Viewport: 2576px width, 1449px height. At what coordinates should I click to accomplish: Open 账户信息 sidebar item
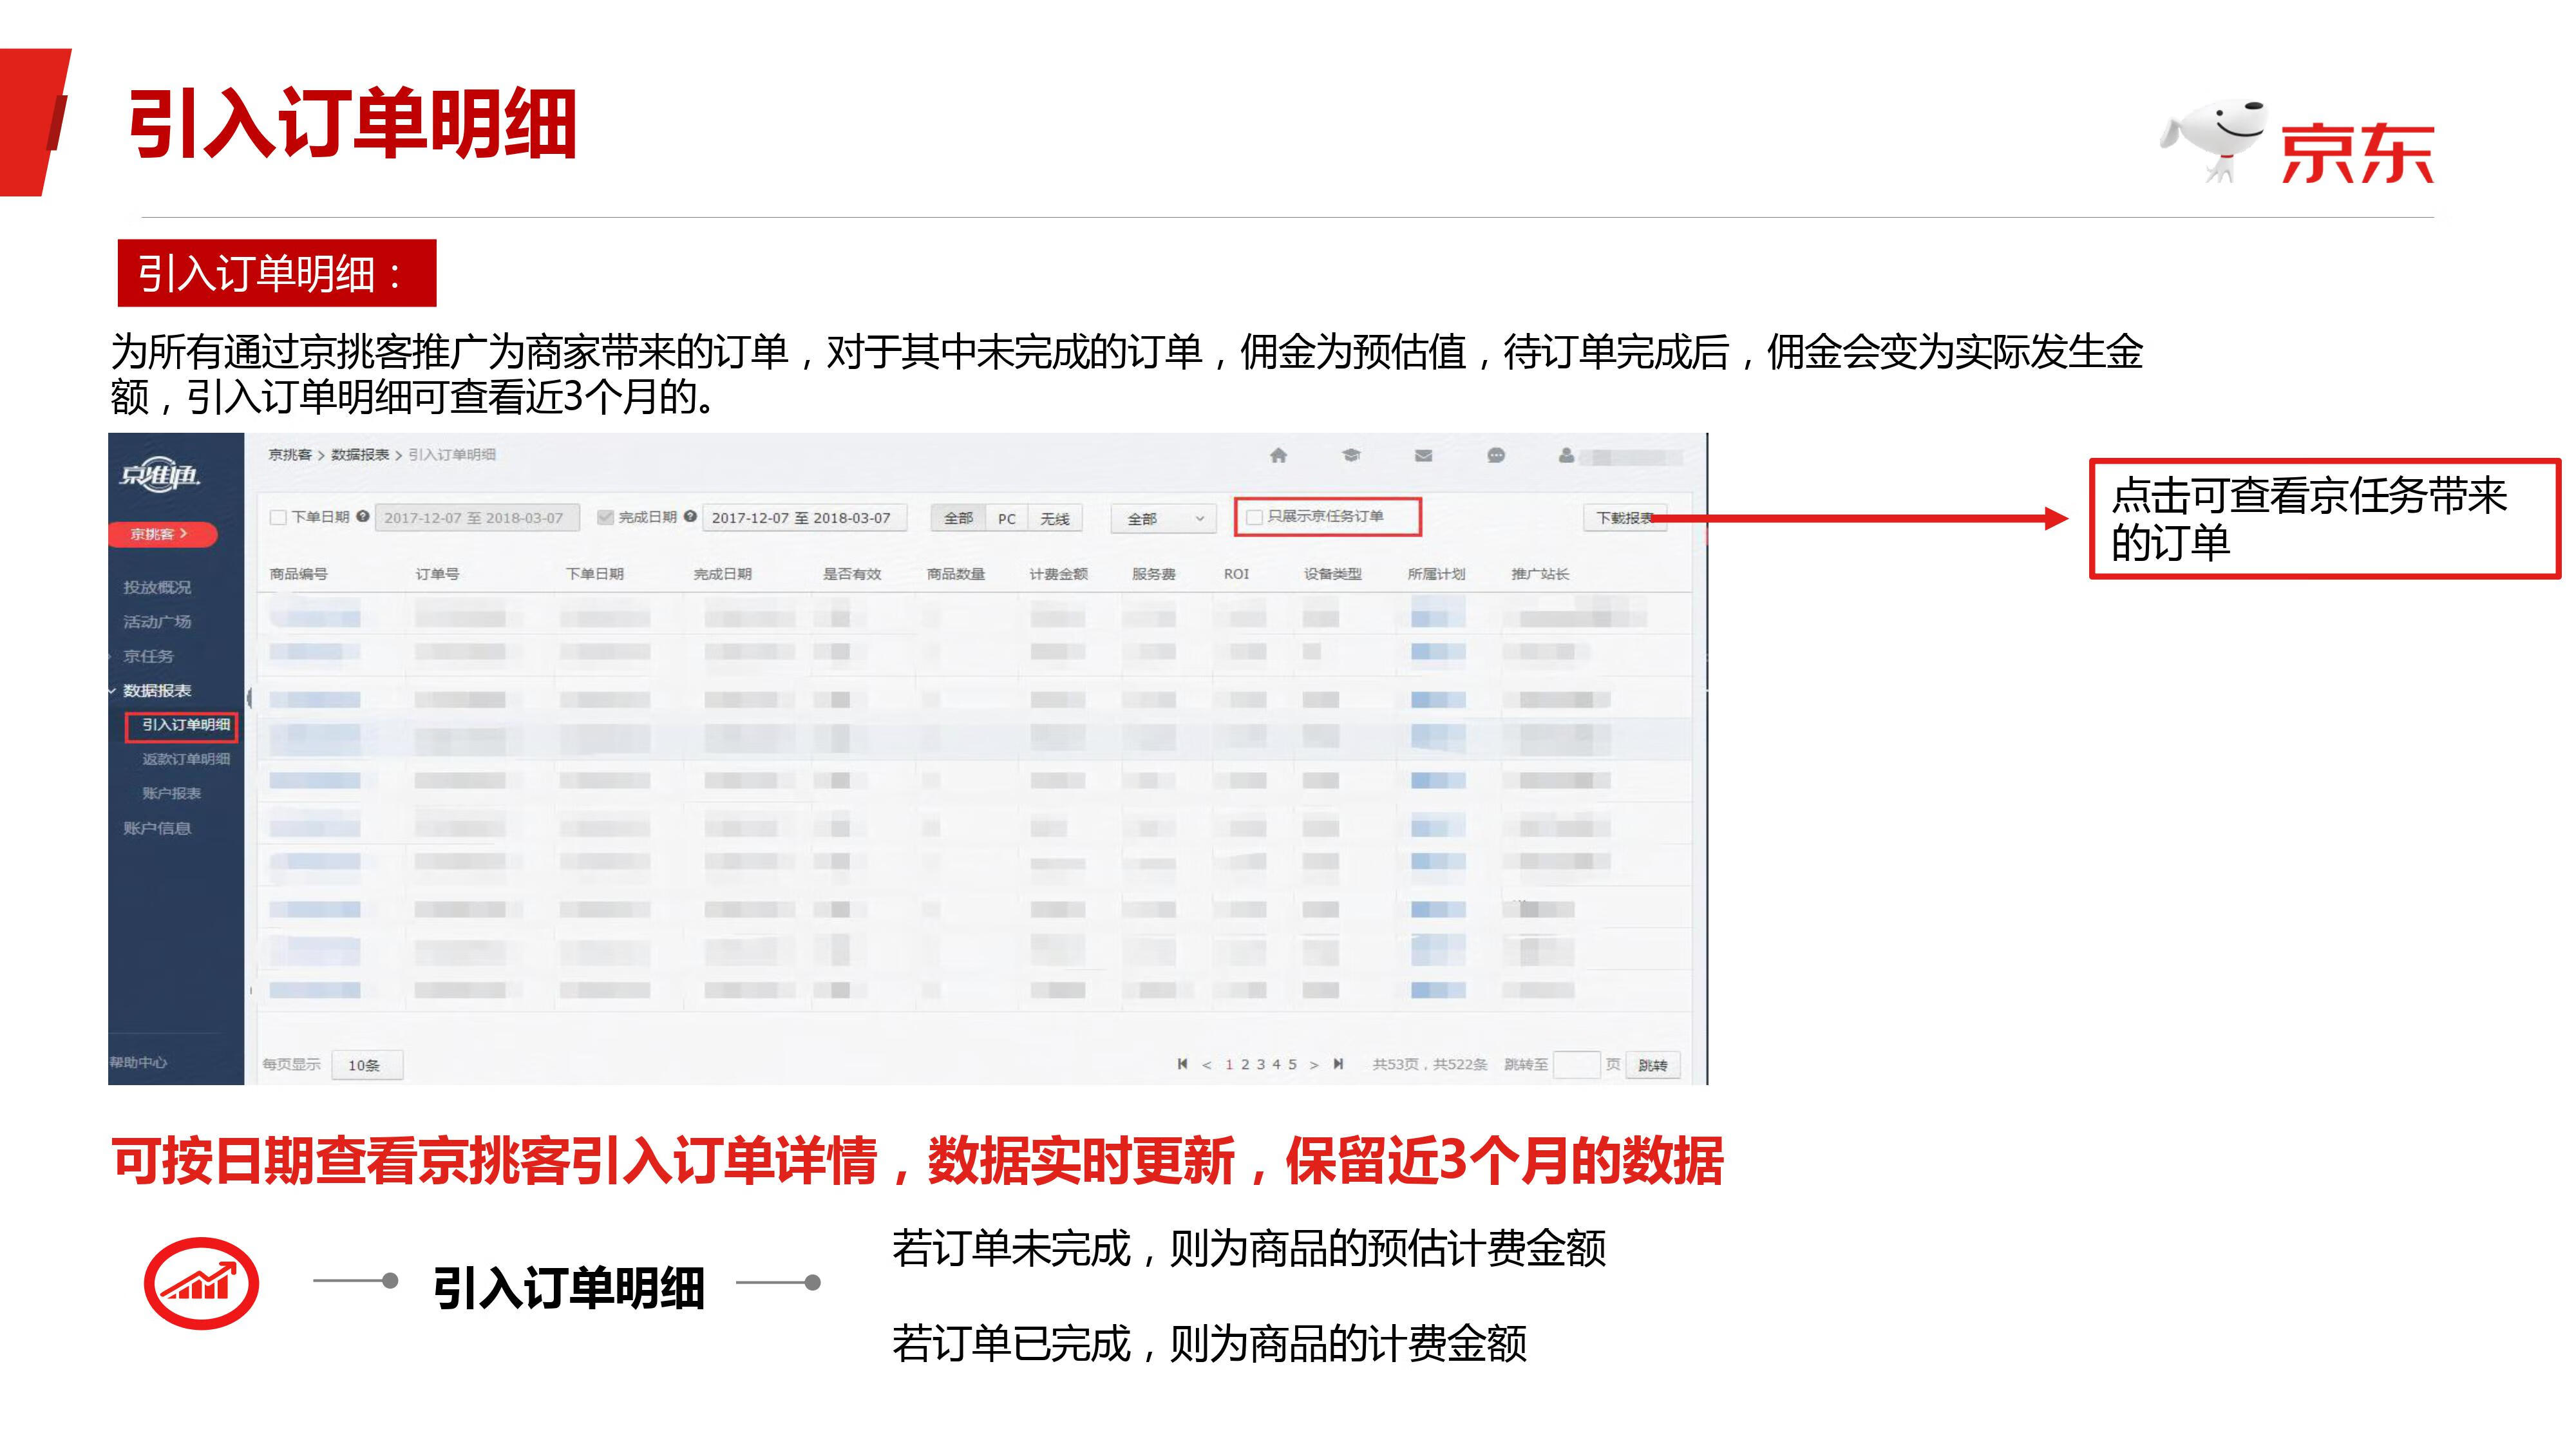click(x=157, y=828)
